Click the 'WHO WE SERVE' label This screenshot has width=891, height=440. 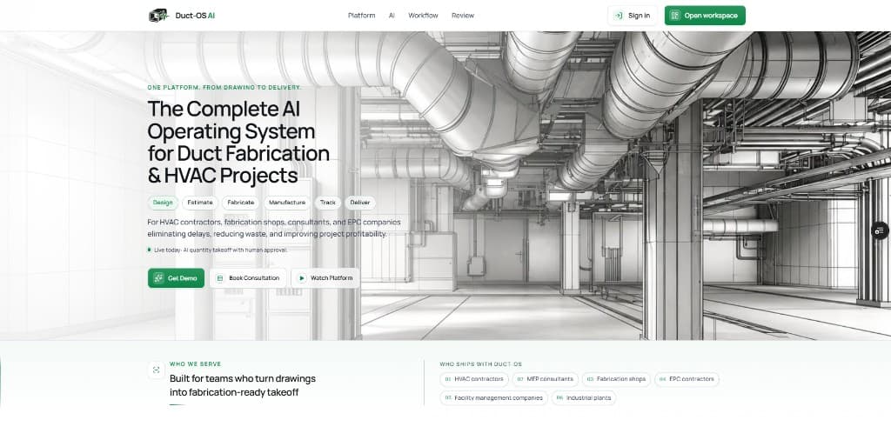coord(196,364)
